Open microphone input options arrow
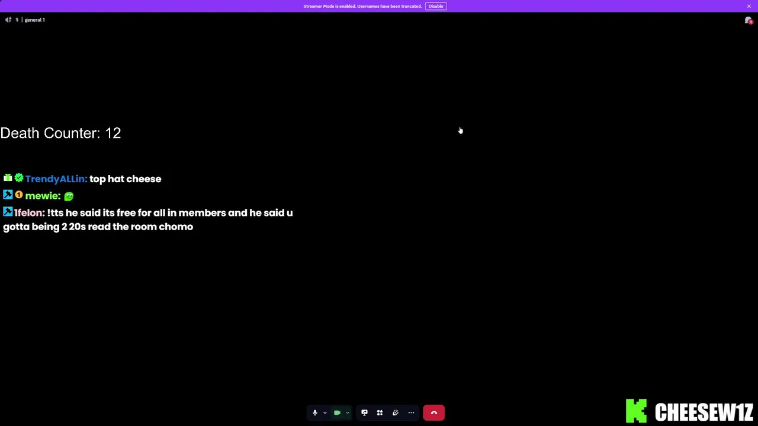 click(325, 413)
